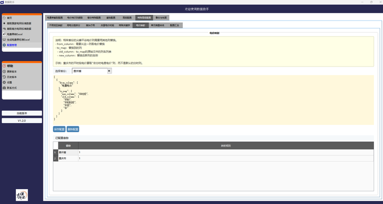Click the 当前版本 button

click(x=22, y=113)
